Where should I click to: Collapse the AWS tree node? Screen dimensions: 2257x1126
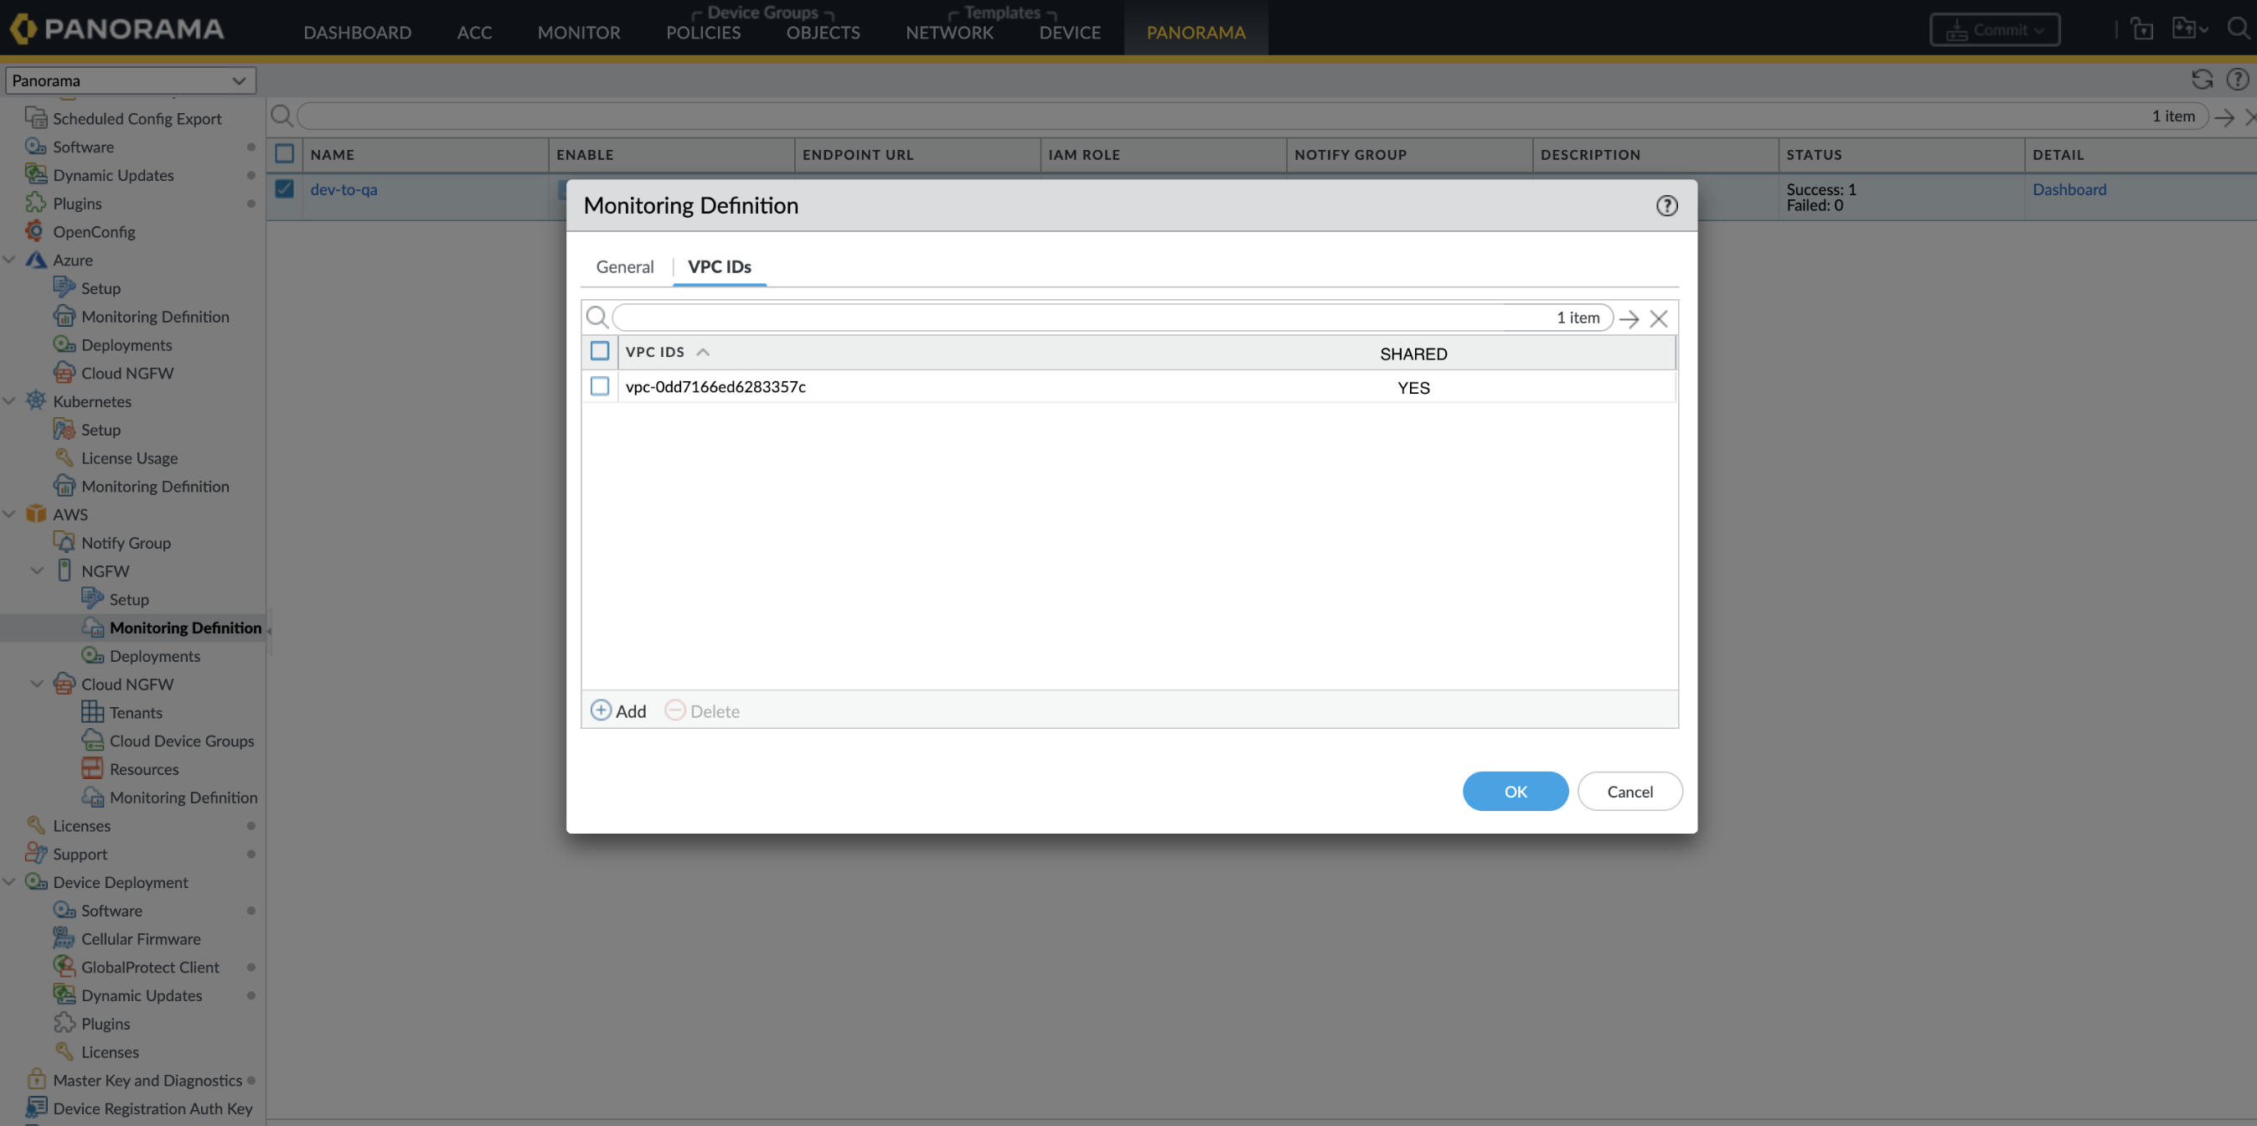point(10,514)
